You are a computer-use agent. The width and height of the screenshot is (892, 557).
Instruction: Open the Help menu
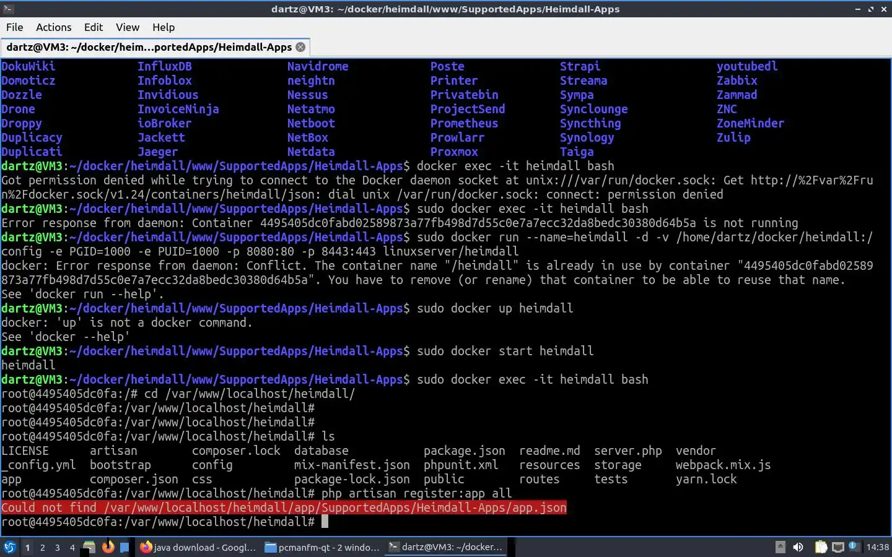[x=164, y=27]
